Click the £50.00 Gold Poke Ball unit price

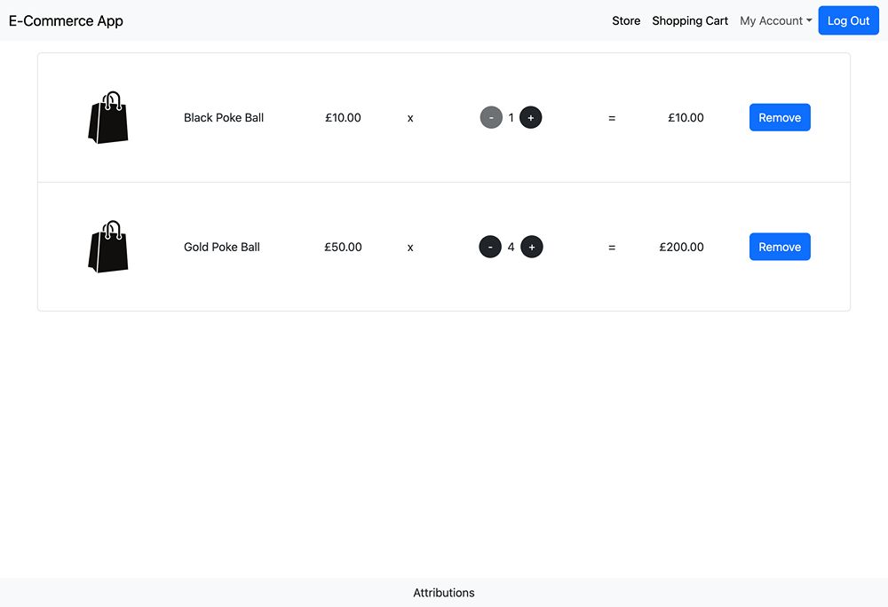click(x=343, y=247)
